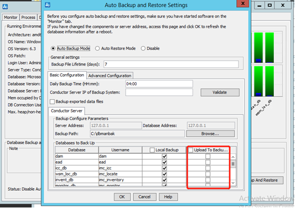Uncheck Local Backup for dam database

(164, 157)
